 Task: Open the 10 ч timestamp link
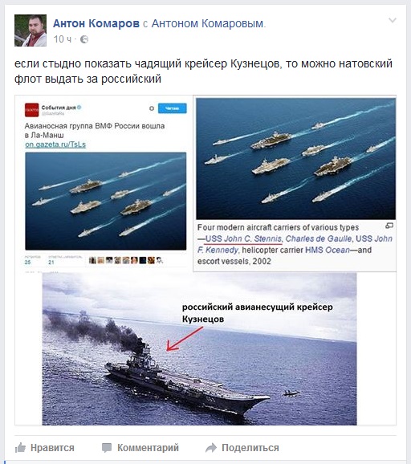click(63, 39)
